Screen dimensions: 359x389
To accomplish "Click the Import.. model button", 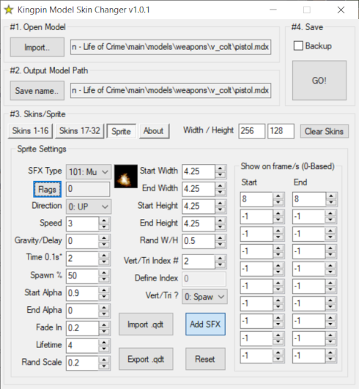I will point(37,47).
